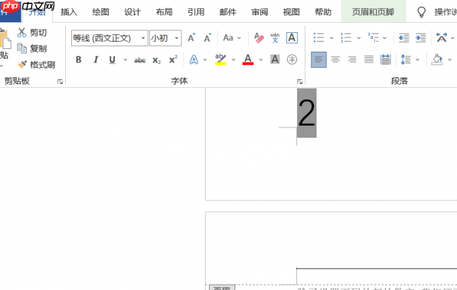Click the Copy (复制) button
The width and height of the screenshot is (457, 290).
(x=32, y=48)
